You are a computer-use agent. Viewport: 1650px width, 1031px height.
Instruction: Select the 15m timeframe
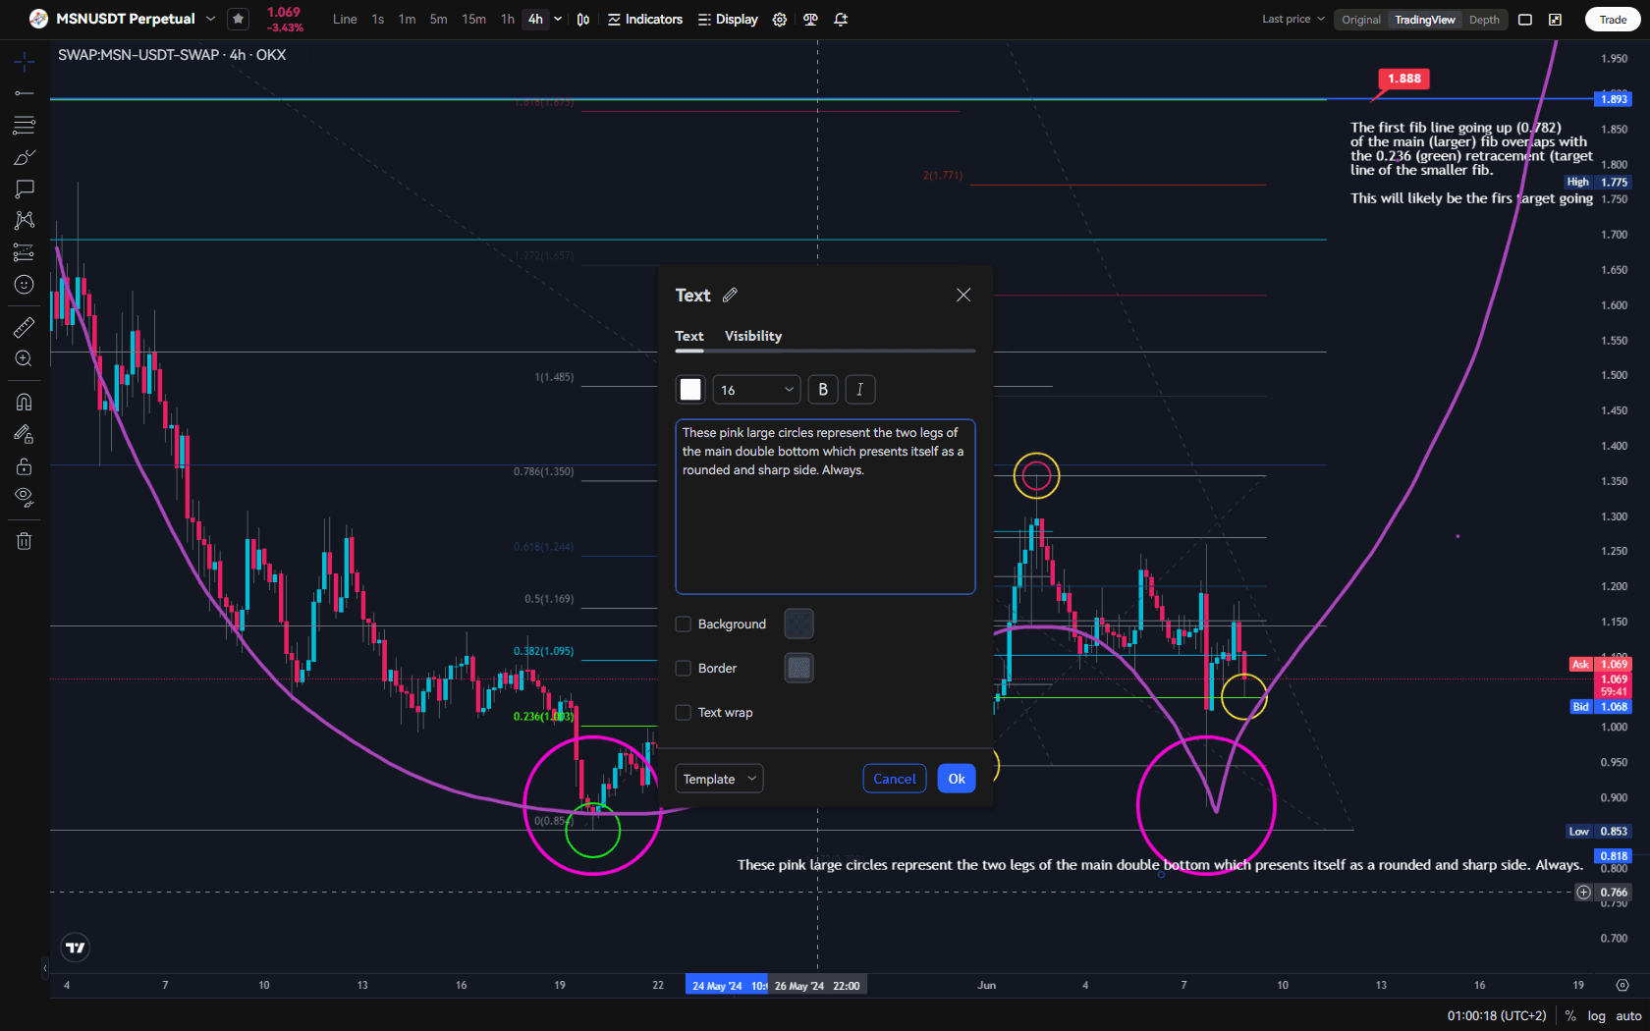[474, 20]
